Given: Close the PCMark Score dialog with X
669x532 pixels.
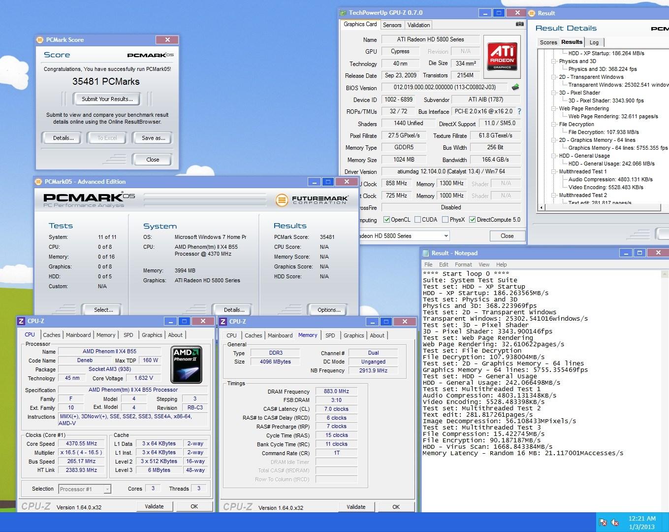Looking at the screenshot, I should (167, 40).
